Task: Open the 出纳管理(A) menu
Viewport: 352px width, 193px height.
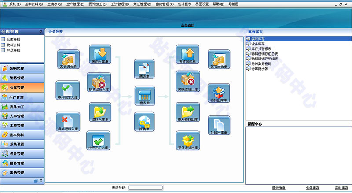Action: click(165, 4)
